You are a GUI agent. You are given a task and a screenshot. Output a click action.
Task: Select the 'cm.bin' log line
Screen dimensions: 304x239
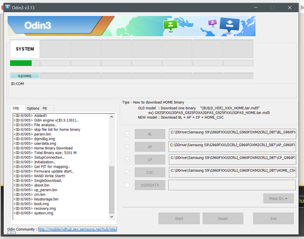(x=30, y=194)
